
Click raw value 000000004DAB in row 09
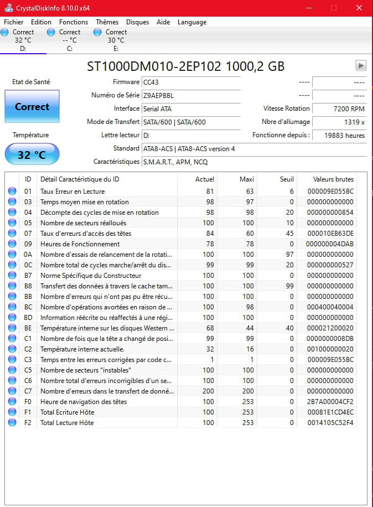point(330,244)
